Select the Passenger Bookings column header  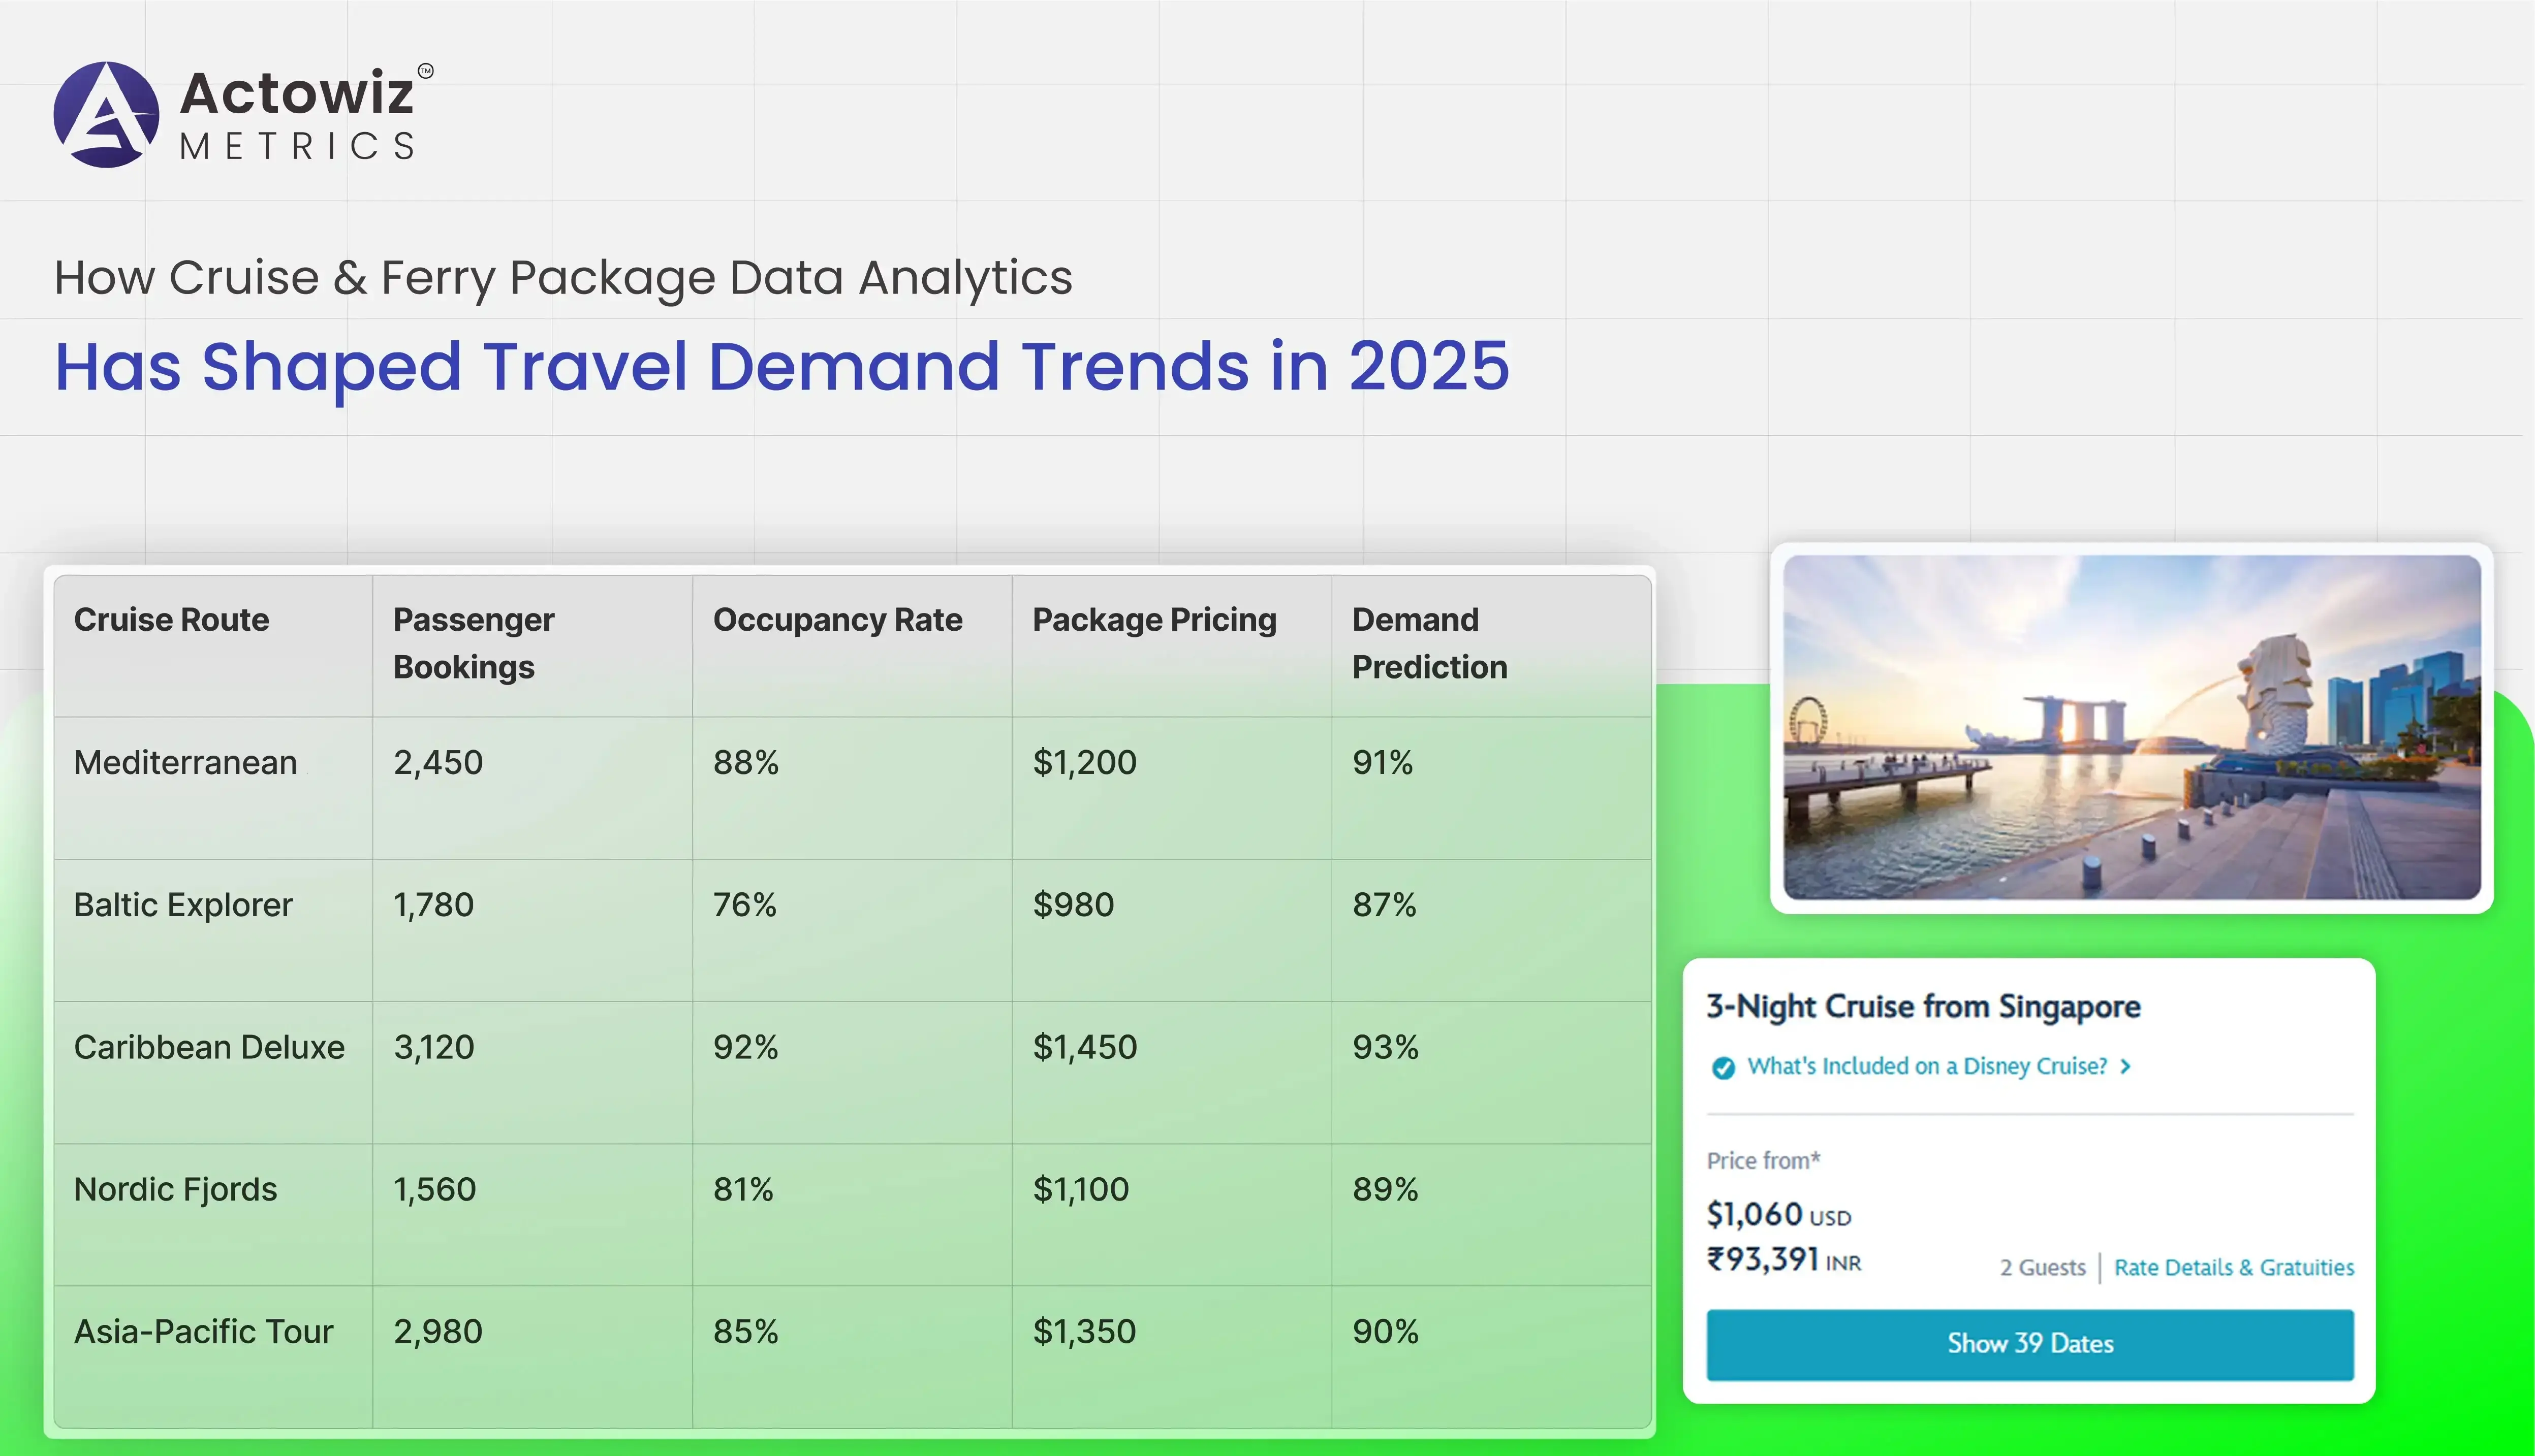point(473,643)
